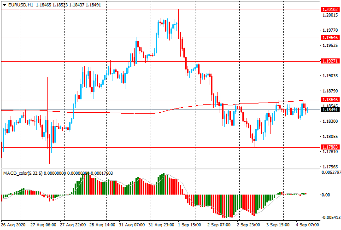The height and width of the screenshot is (230, 341).
Task: Click the 27 Aug 22:00 time label
Action: point(73,225)
